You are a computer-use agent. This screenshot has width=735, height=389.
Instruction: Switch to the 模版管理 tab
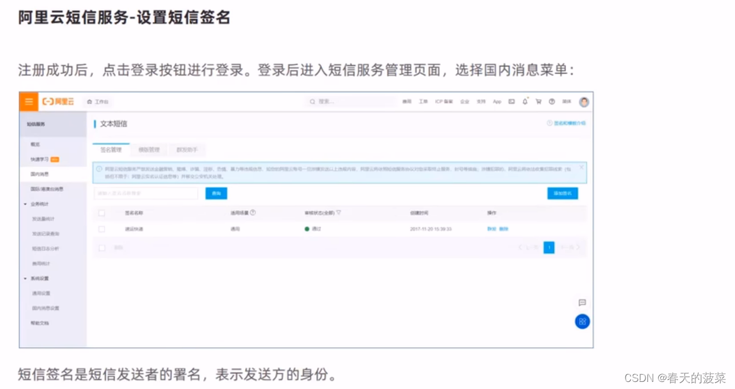coord(149,150)
